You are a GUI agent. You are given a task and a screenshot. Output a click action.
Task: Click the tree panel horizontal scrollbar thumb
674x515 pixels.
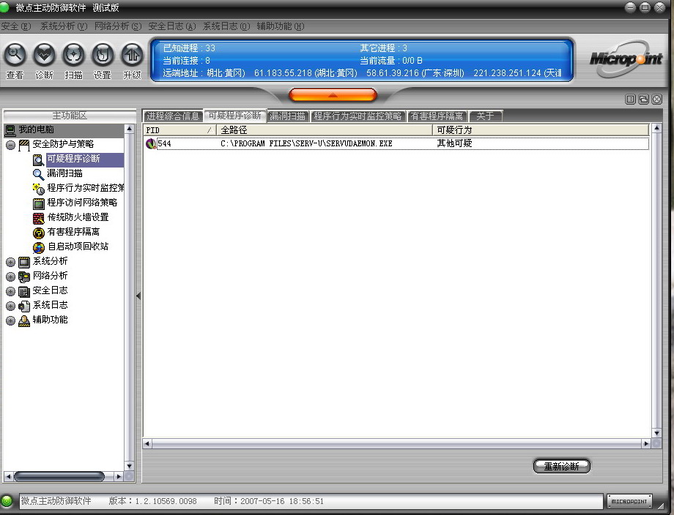59,476
